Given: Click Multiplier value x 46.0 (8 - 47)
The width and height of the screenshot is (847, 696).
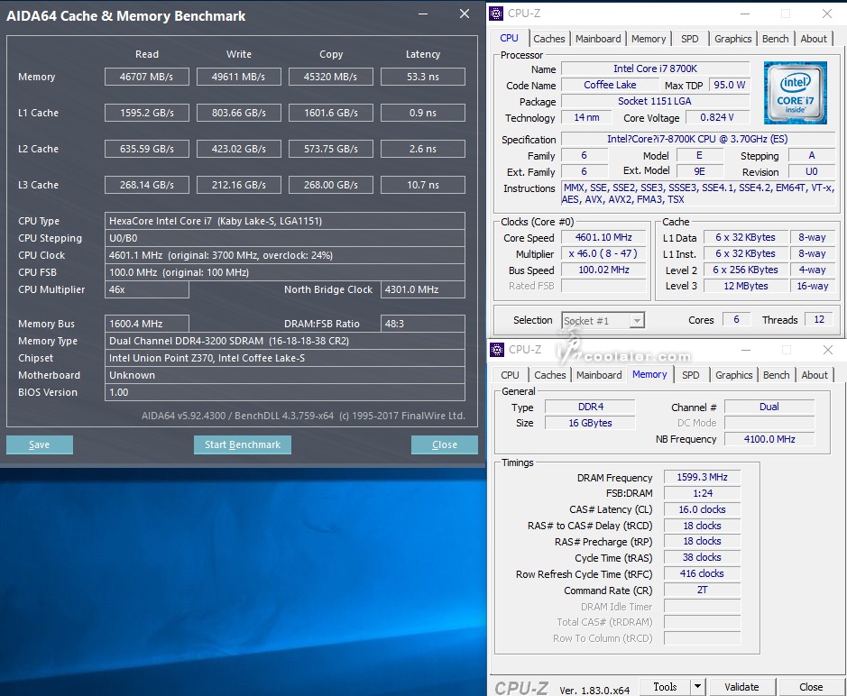Looking at the screenshot, I should (x=603, y=253).
